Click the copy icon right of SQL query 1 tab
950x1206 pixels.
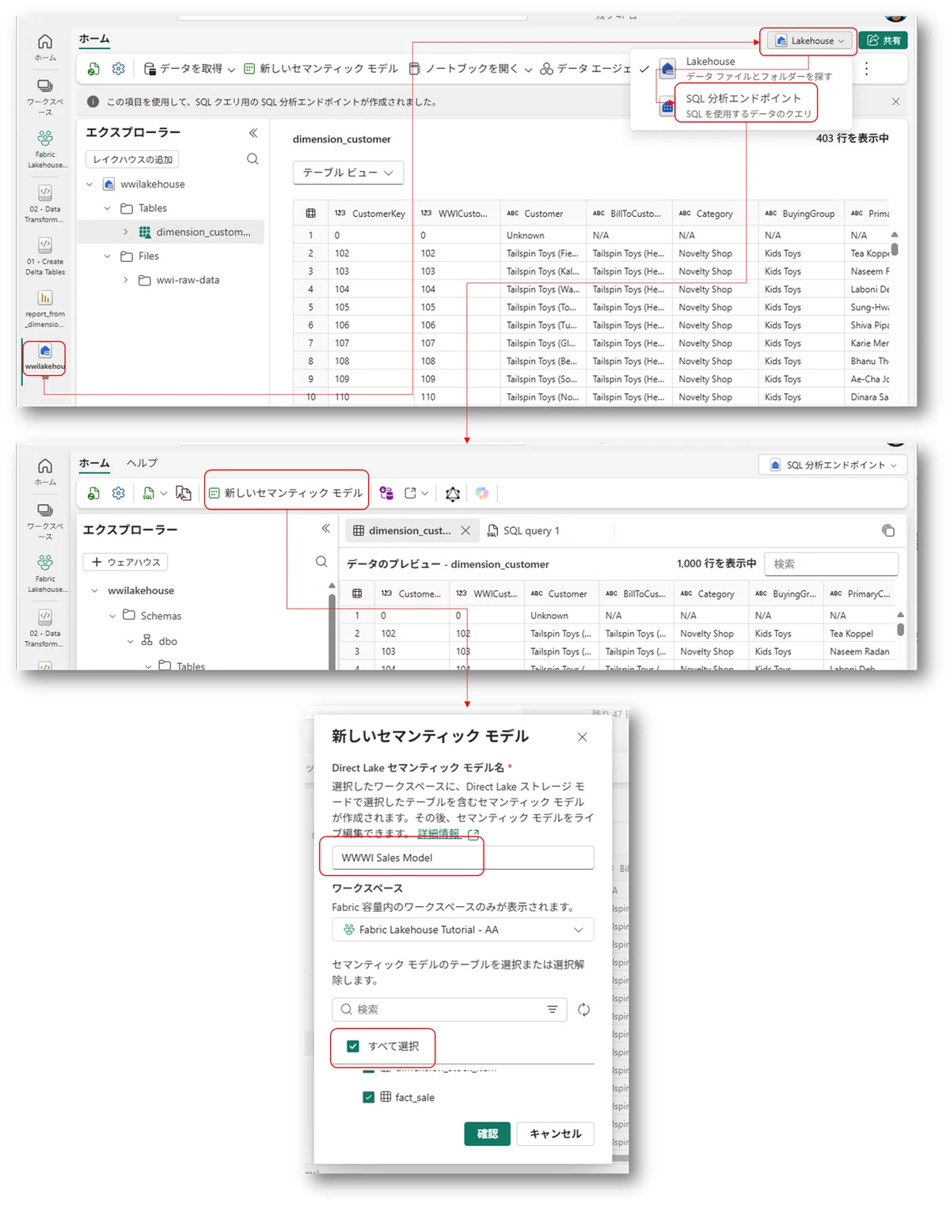coord(888,530)
